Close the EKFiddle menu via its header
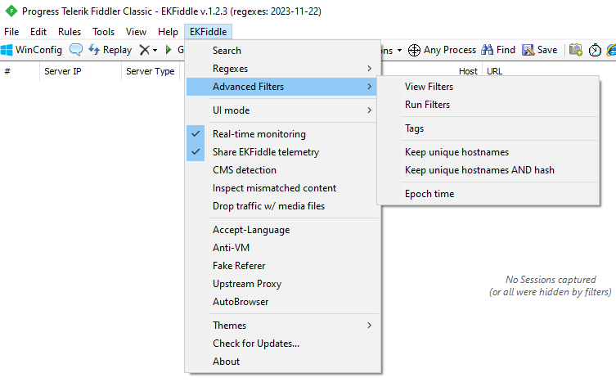Viewport: 616px width, 382px height. (209, 32)
